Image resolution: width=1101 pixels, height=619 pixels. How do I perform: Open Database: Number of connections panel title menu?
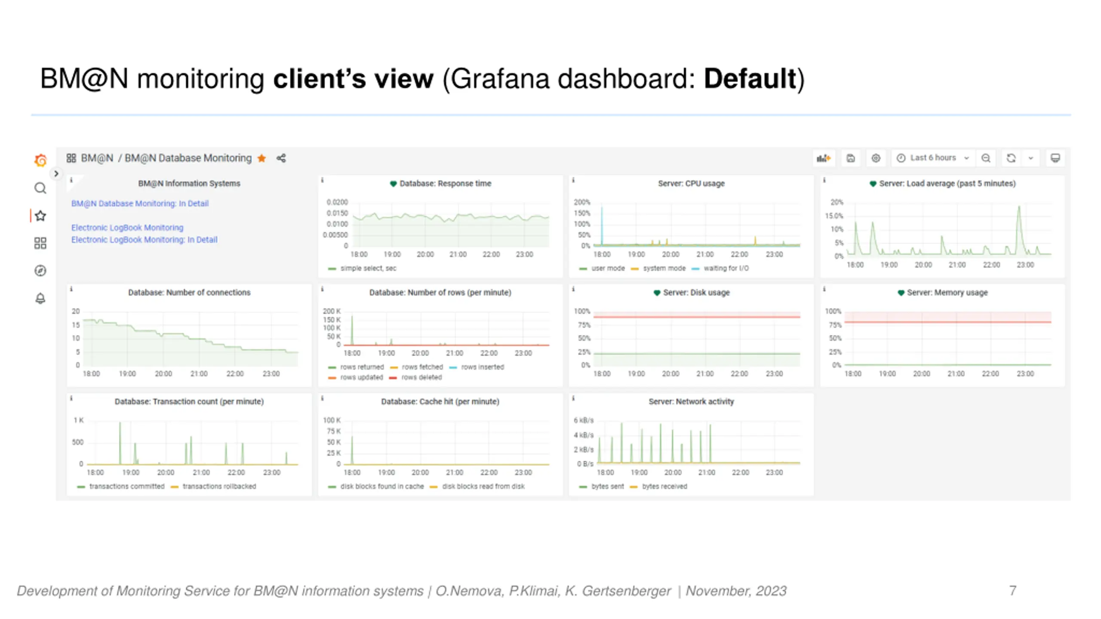pos(189,292)
